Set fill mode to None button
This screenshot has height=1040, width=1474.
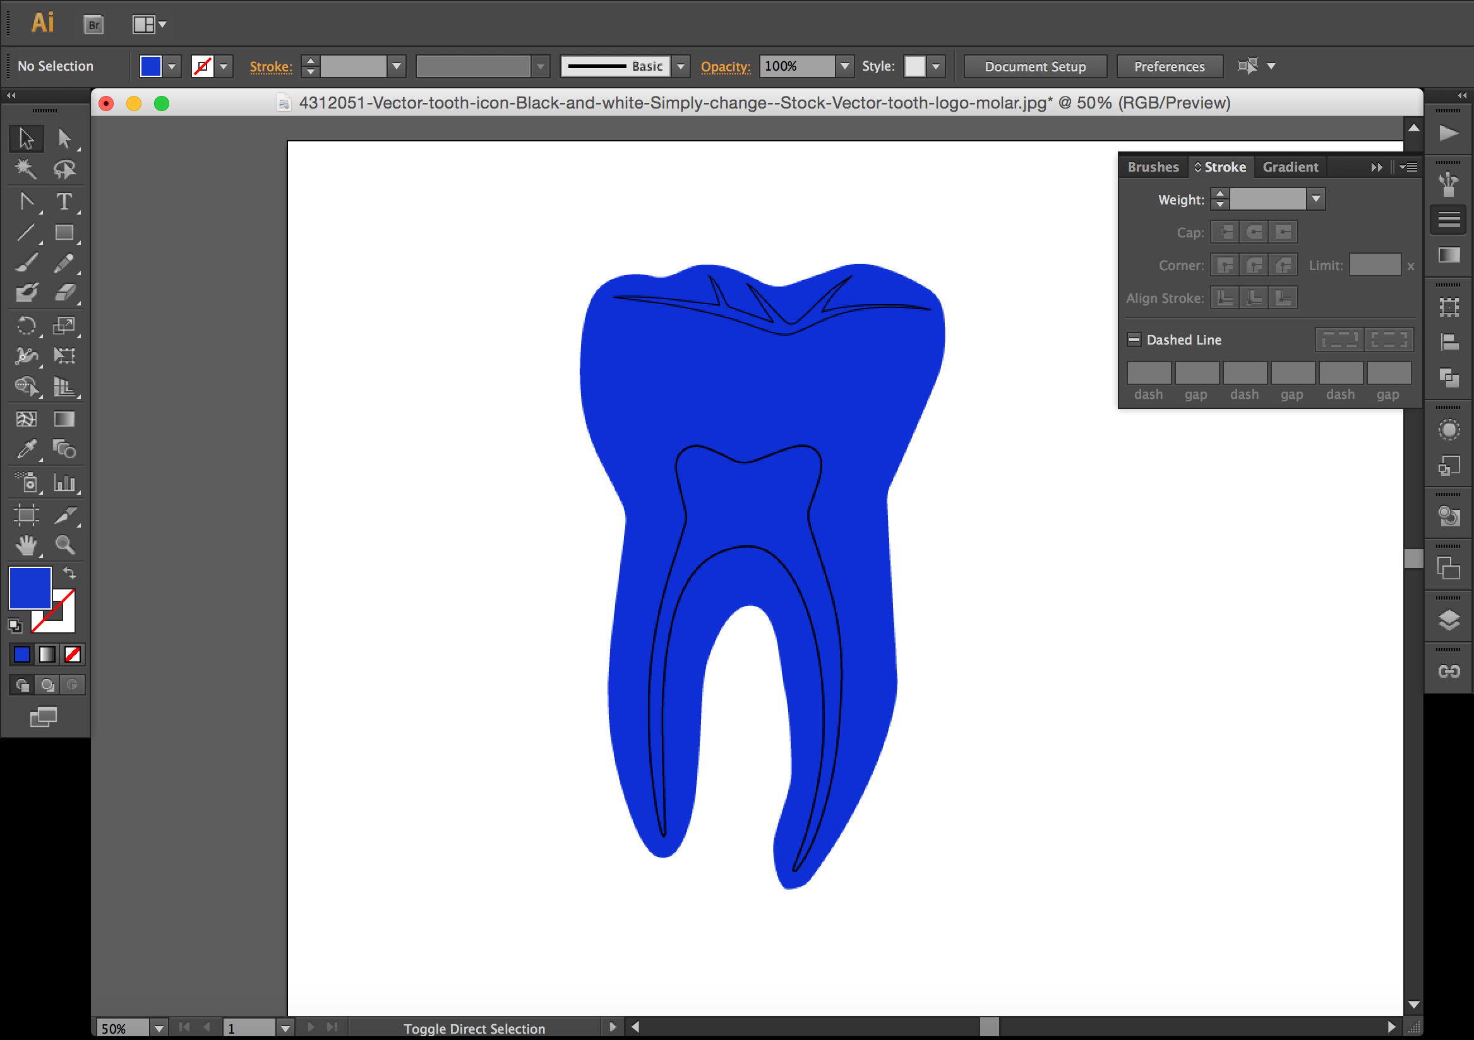click(x=73, y=654)
